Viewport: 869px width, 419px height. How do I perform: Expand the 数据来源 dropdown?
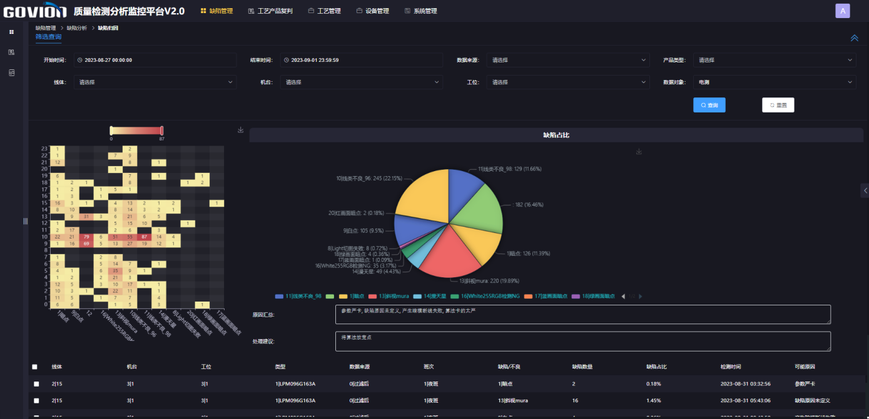pyautogui.click(x=568, y=60)
